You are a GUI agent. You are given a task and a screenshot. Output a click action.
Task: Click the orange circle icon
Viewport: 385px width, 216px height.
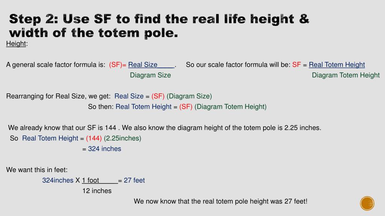(x=367, y=203)
